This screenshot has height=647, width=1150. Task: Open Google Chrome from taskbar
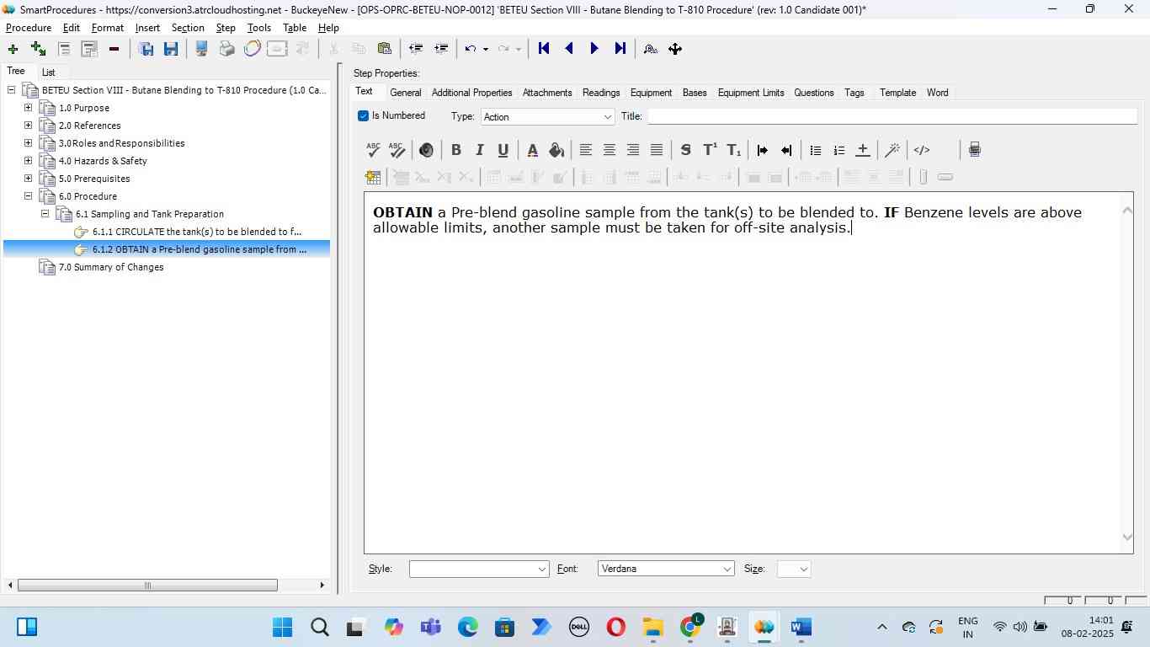[690, 628]
